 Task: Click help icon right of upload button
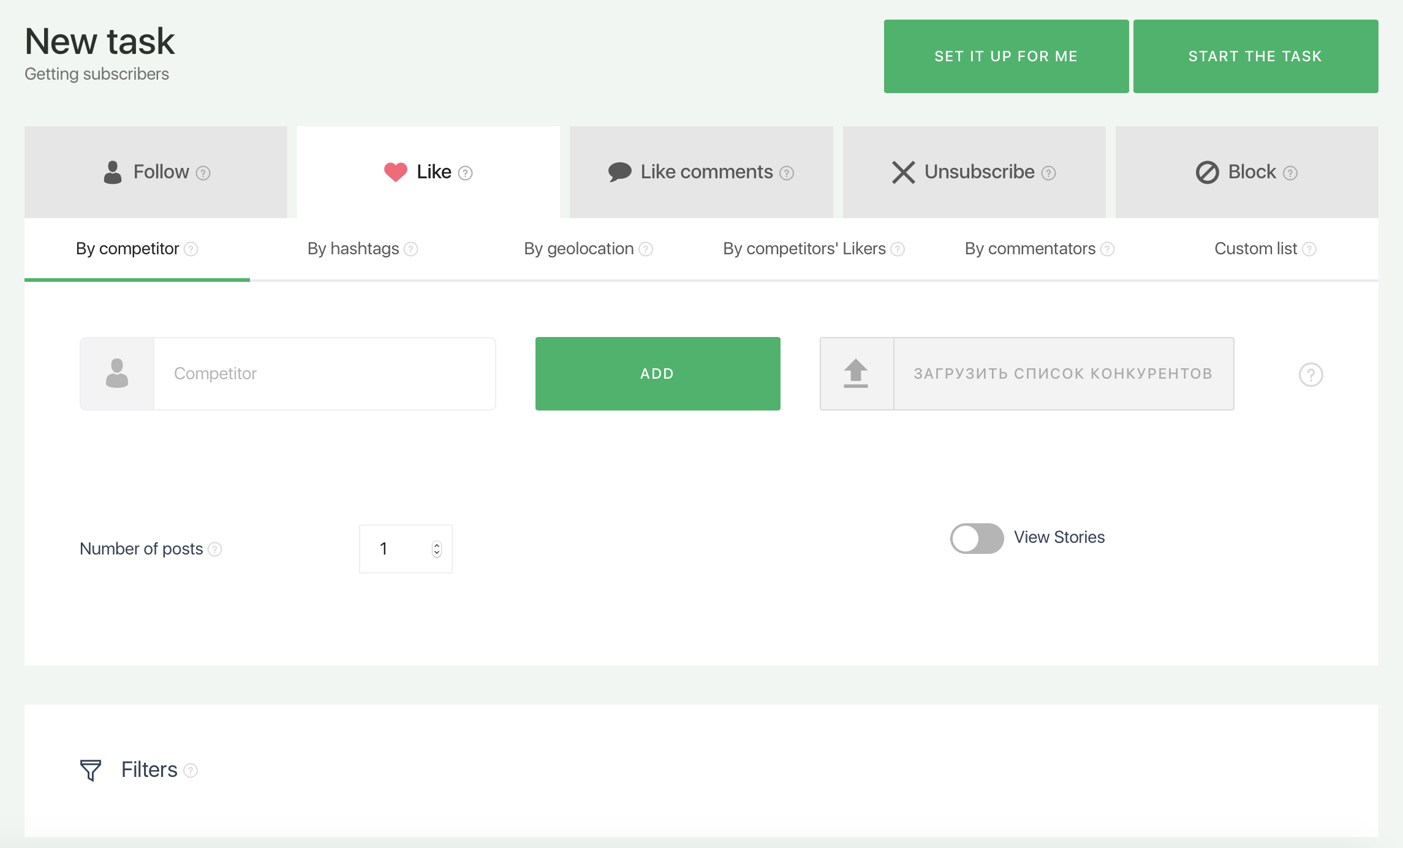click(1311, 374)
